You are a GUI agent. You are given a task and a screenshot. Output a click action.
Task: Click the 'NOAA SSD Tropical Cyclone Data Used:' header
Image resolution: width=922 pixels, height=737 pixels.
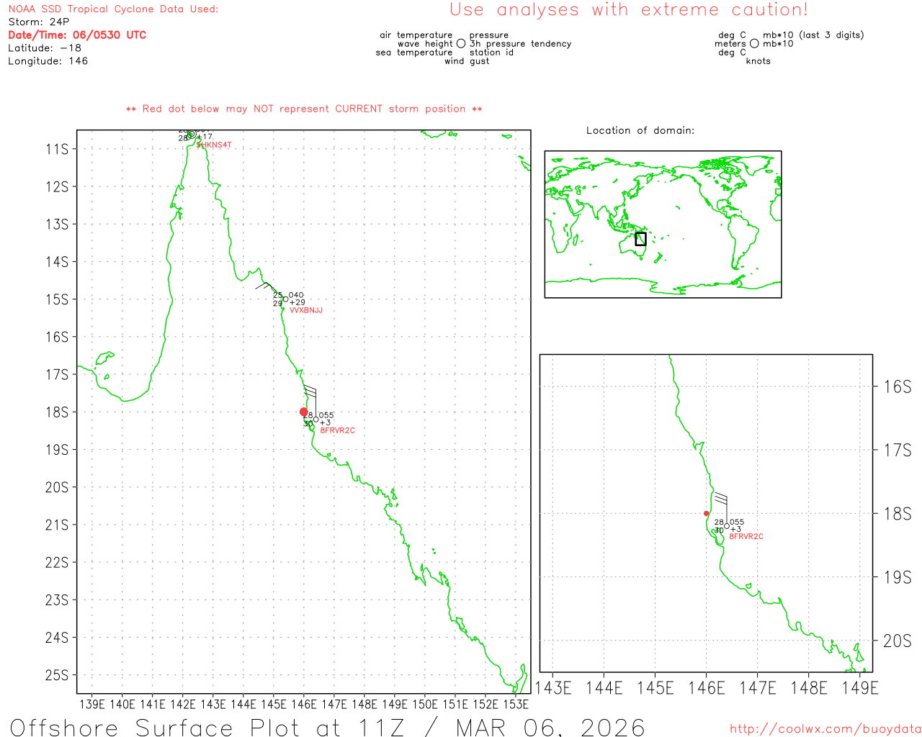113,9
